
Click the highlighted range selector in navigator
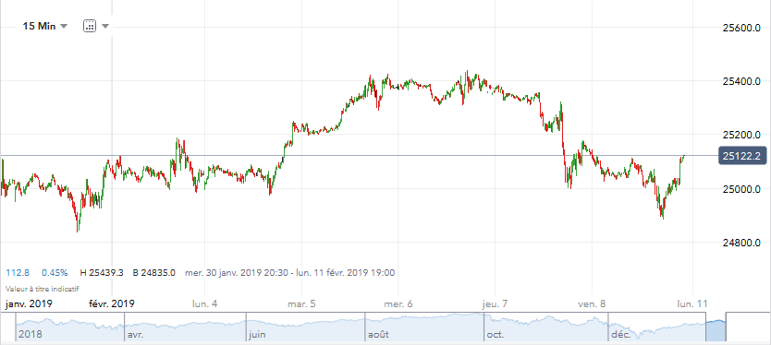tap(716, 327)
